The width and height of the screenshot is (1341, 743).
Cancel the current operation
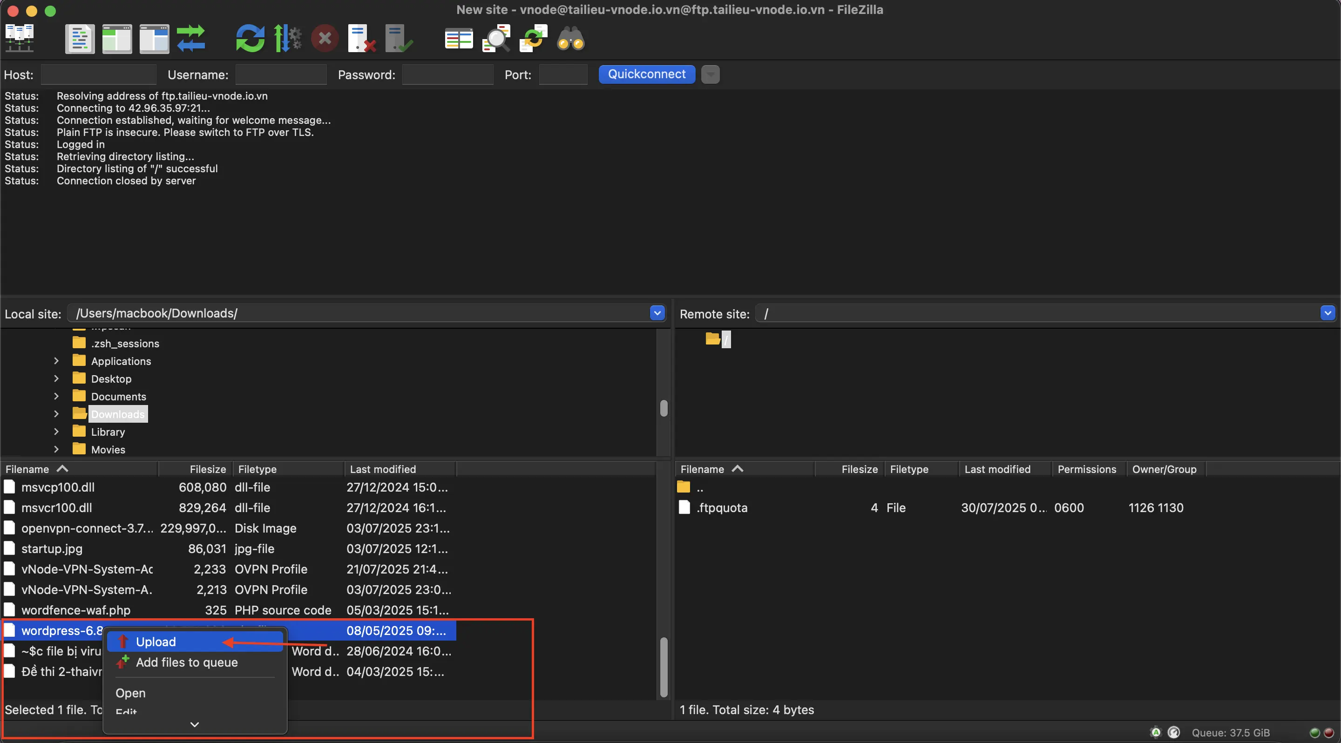(325, 39)
